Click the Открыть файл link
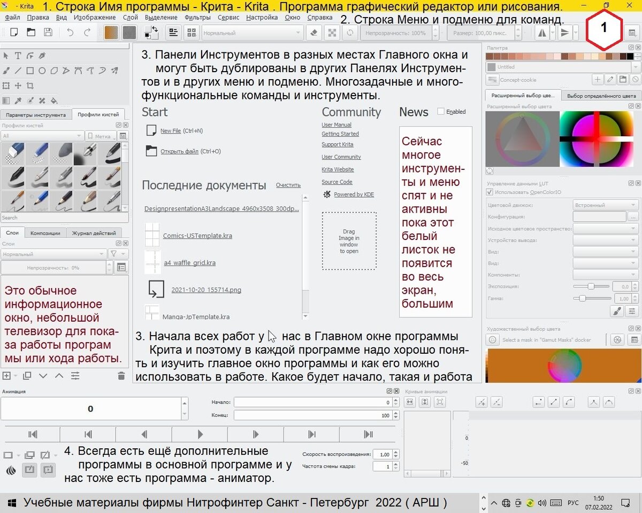Viewport: 642px width, 513px height. click(x=179, y=151)
